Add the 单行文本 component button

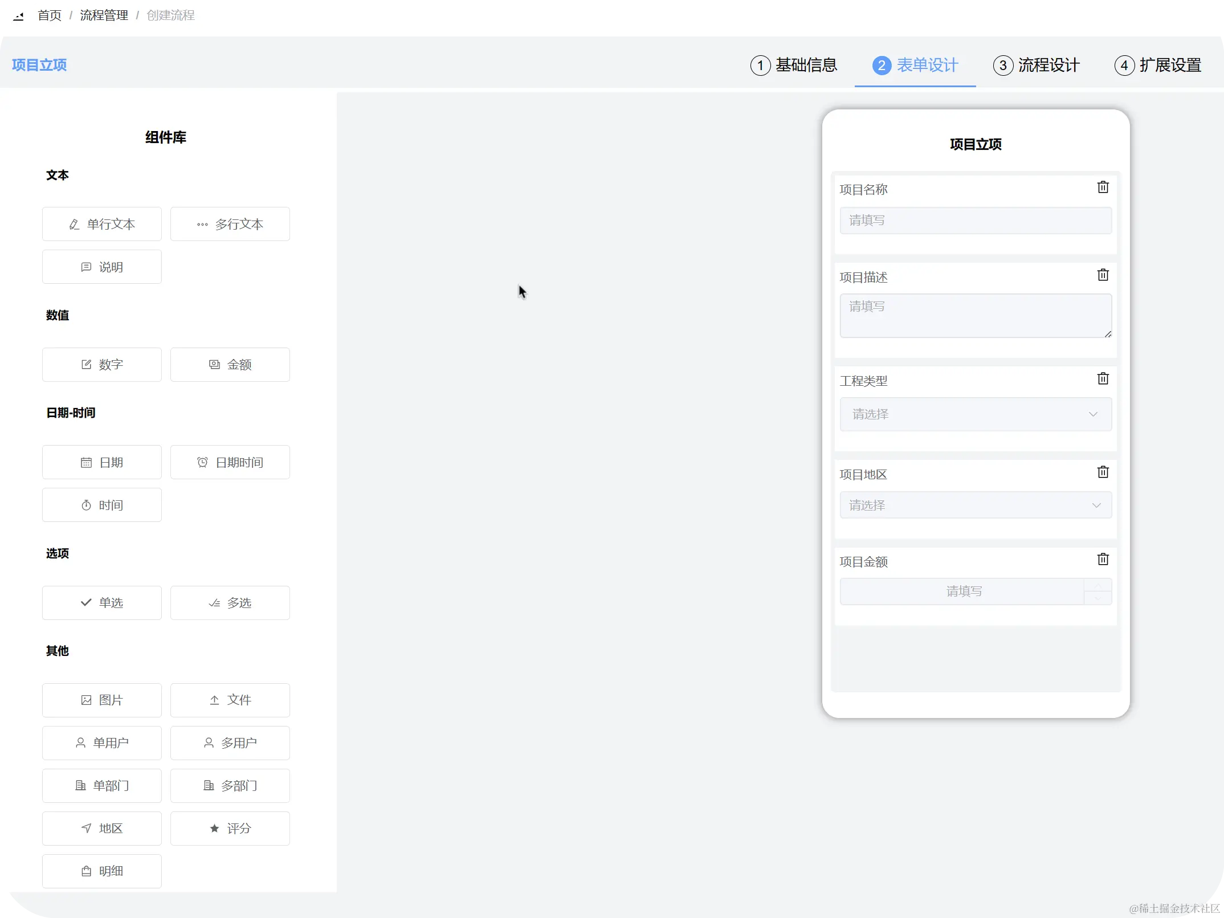click(x=102, y=224)
